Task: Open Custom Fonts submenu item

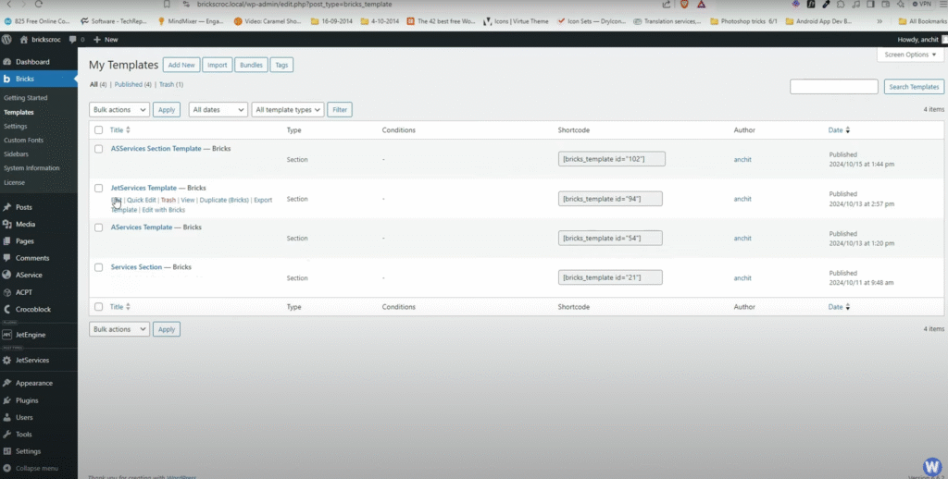Action: [x=23, y=141]
